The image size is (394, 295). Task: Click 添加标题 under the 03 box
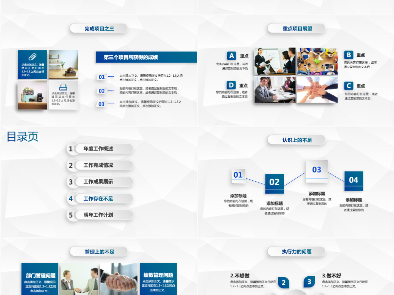click(x=317, y=194)
